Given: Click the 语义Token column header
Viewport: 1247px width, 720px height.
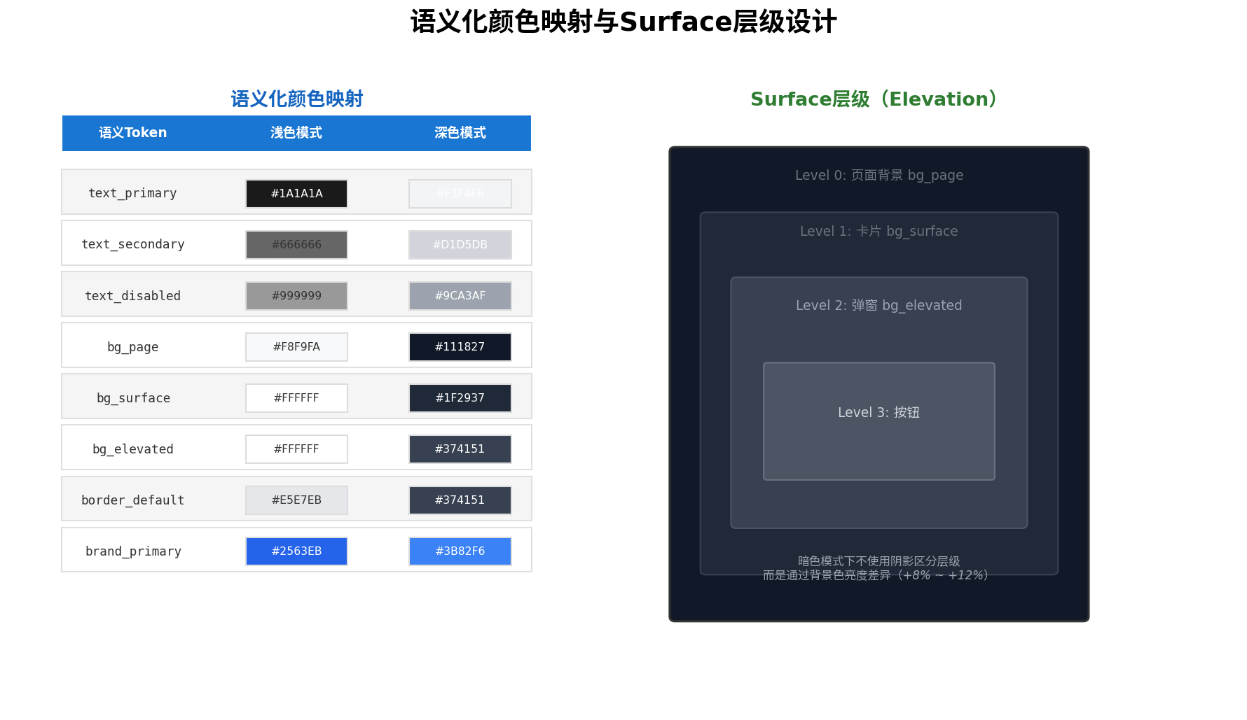Looking at the screenshot, I should coord(132,133).
